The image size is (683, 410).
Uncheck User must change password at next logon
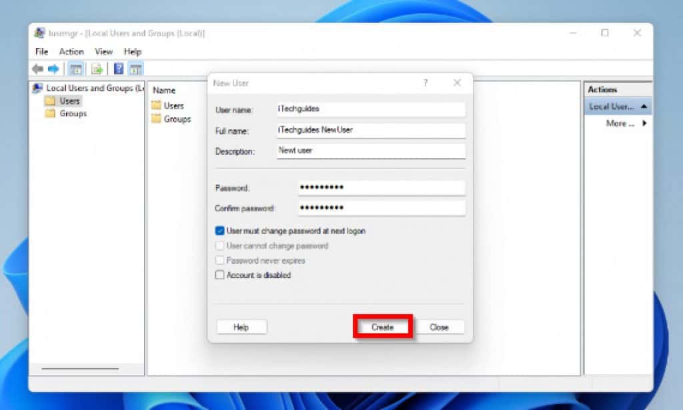(220, 231)
